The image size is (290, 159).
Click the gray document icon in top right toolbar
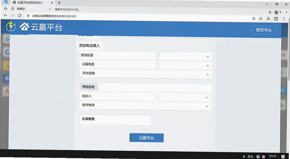270,12
